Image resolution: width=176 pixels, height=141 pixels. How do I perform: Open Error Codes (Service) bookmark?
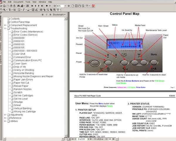[x=26, y=35]
